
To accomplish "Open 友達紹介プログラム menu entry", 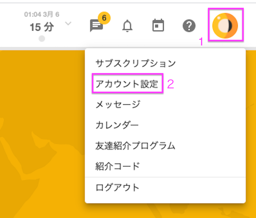I will [x=135, y=146].
